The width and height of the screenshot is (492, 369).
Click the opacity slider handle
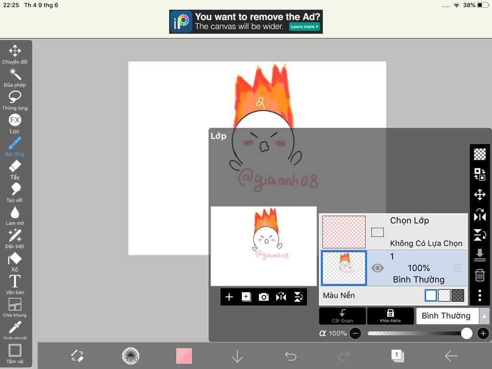click(x=467, y=333)
